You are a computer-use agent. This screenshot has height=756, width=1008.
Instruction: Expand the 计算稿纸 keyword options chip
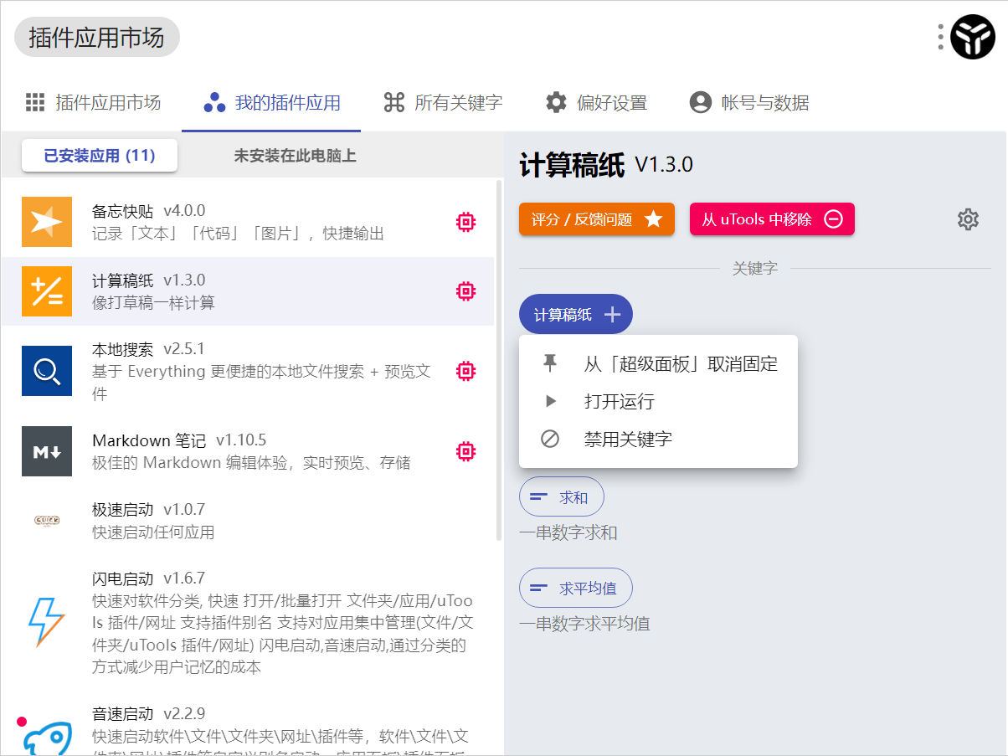575,313
